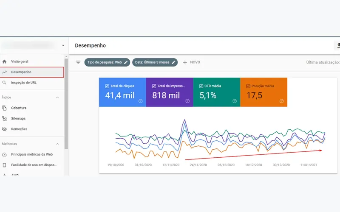Click the 06/12/2020 axis date

coord(226,165)
